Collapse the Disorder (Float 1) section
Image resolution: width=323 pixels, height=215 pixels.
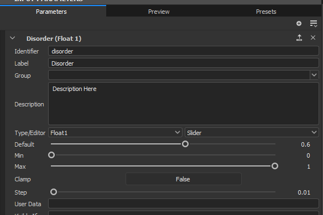13,38
